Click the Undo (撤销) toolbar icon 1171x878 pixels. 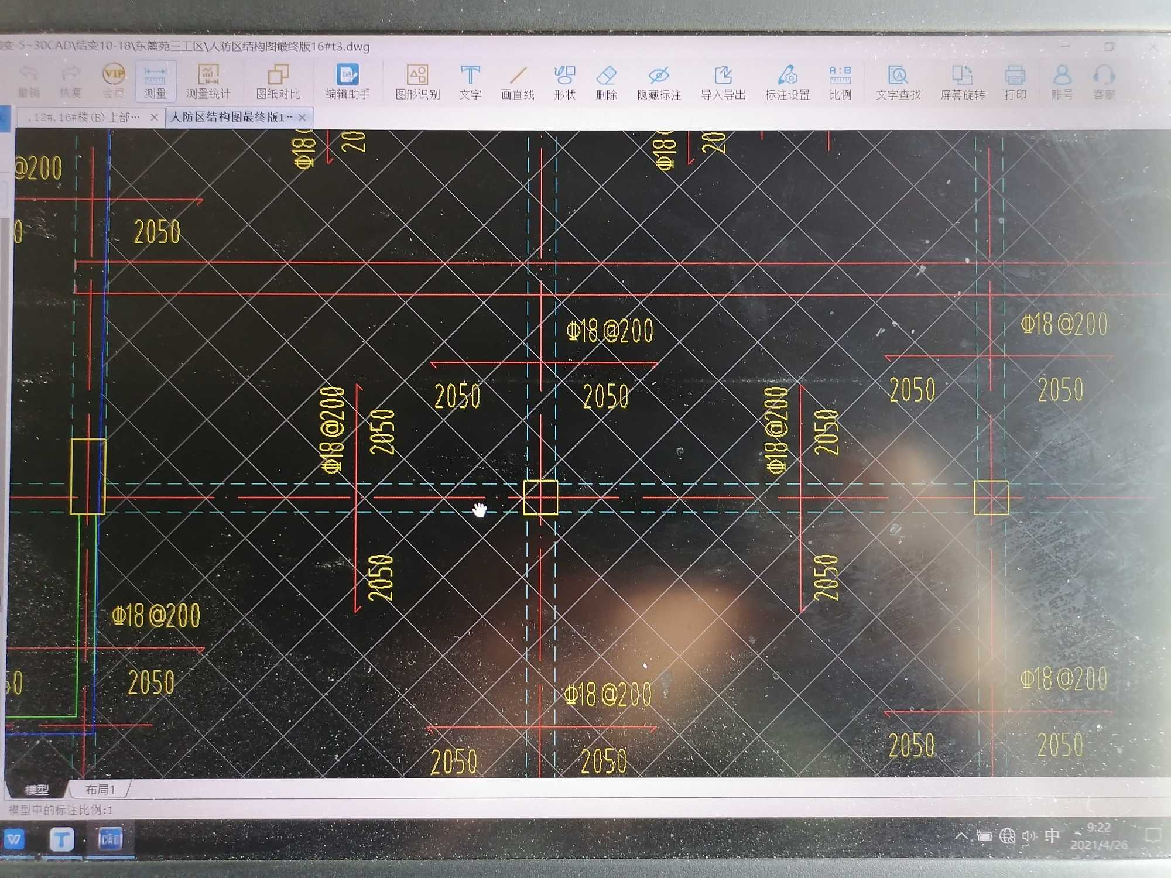pos(29,81)
